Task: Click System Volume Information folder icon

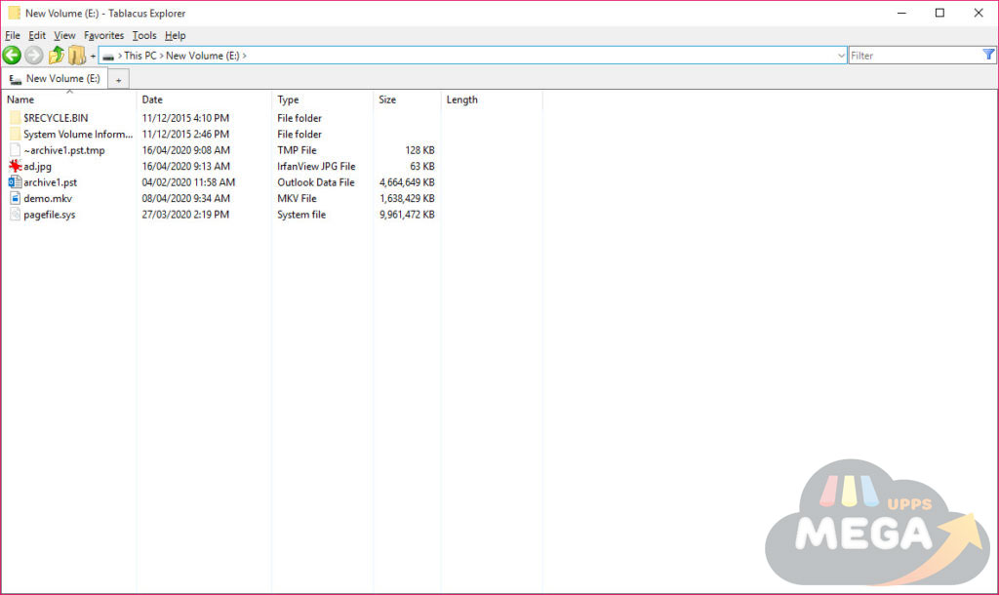Action: 16,134
